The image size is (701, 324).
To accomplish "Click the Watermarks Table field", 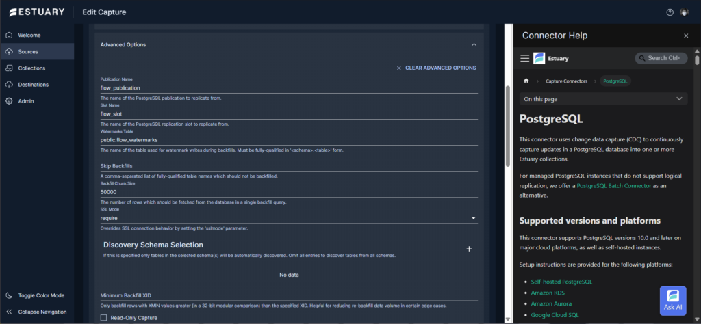I will (x=289, y=139).
